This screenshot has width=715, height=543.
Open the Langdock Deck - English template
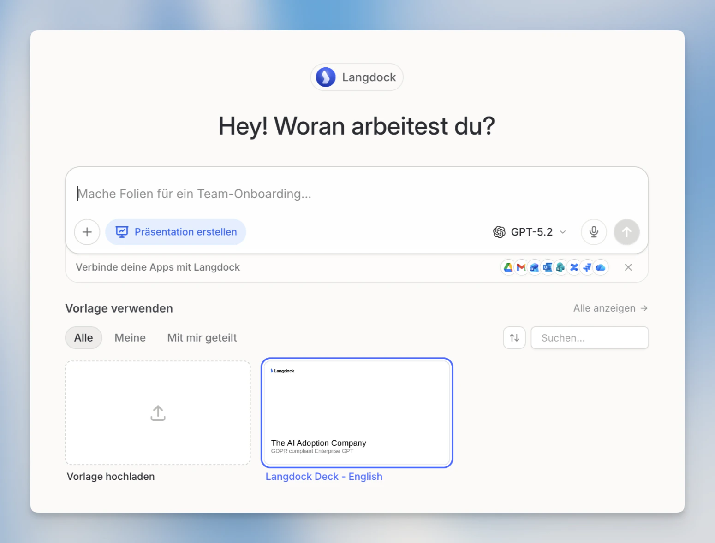click(x=357, y=413)
